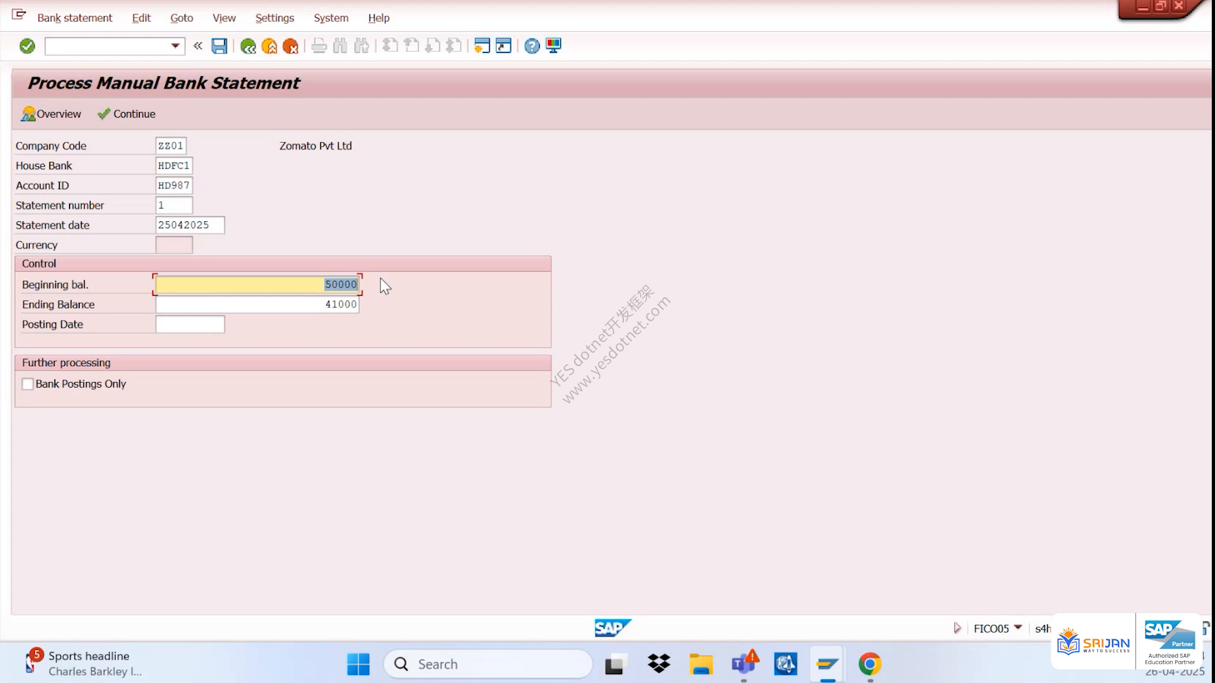Image resolution: width=1215 pixels, height=683 pixels.
Task: Click the Ending Balance field
Action: pyautogui.click(x=258, y=304)
